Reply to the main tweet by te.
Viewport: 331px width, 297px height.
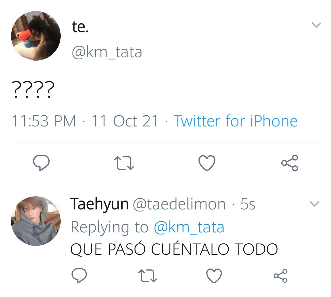pos(41,163)
